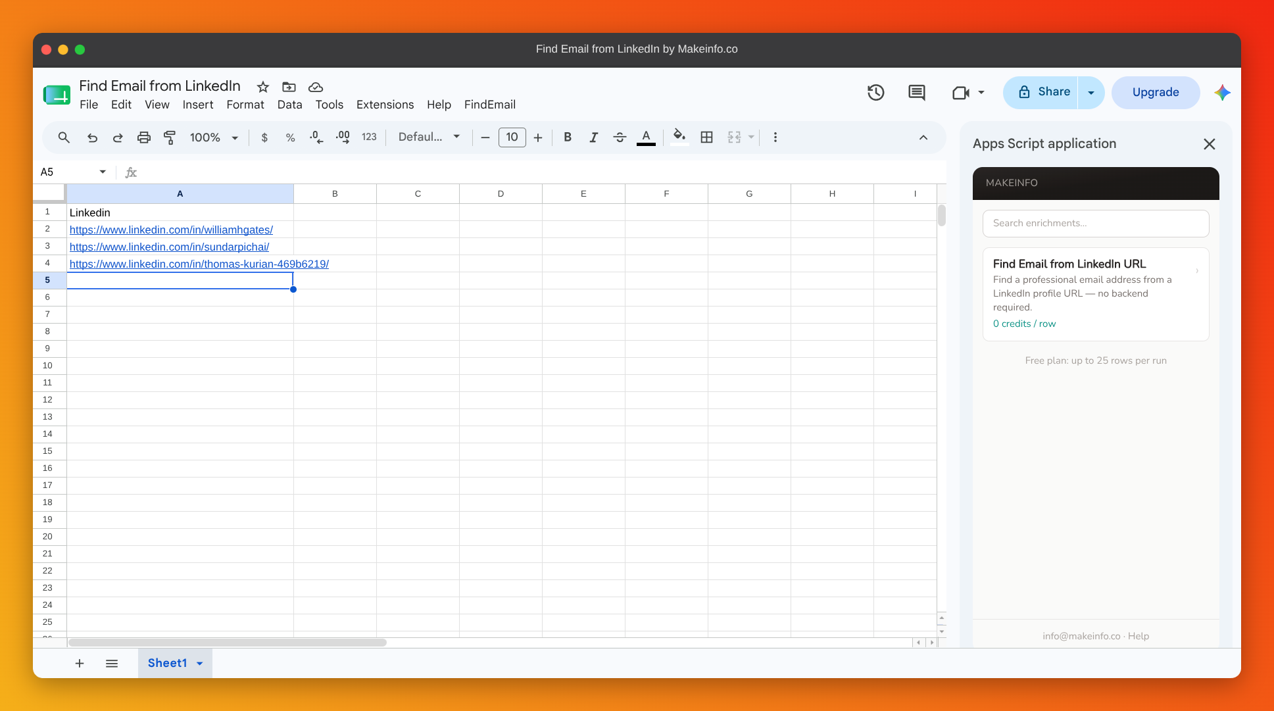
Task: Add a new sheet
Action: coord(80,663)
